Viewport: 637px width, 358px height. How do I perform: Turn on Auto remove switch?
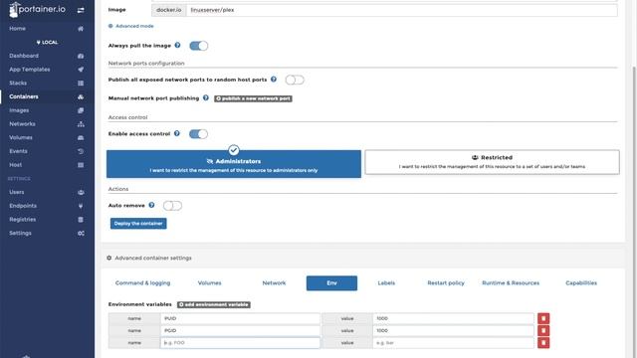pyautogui.click(x=172, y=206)
